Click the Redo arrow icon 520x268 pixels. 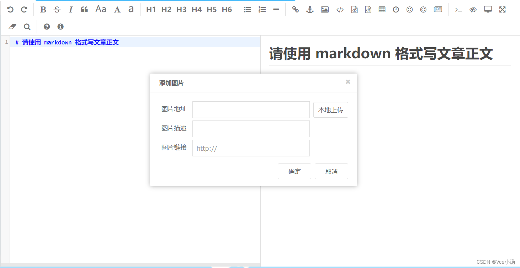(x=24, y=10)
